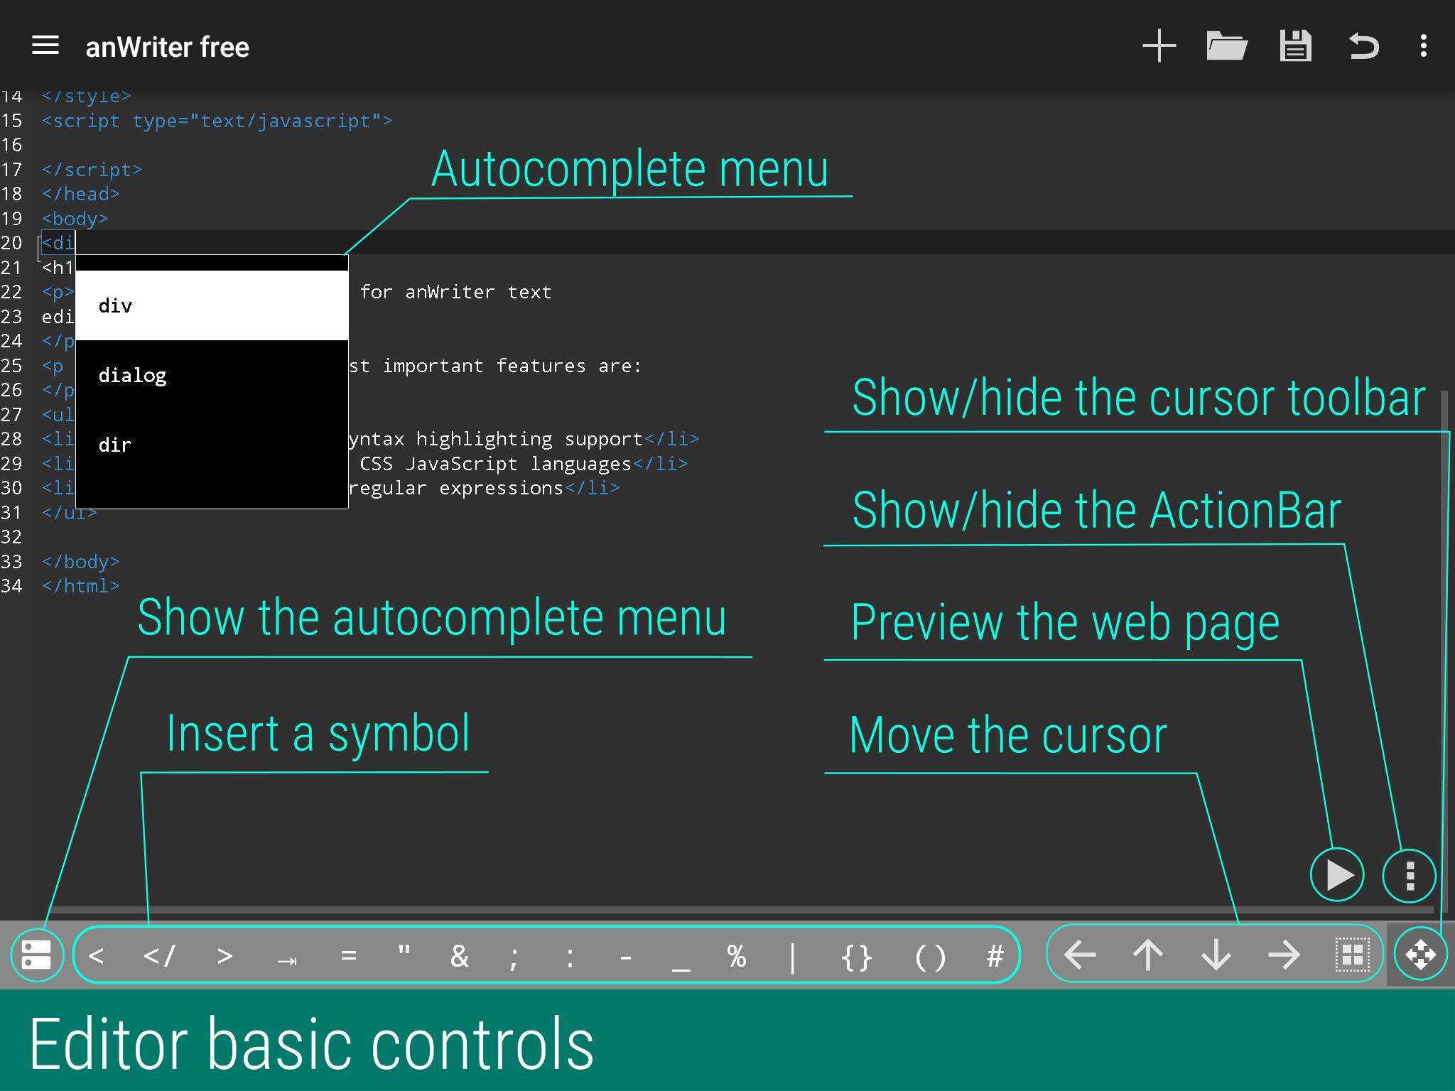Click the editor vertical scrollbar

1444,650
